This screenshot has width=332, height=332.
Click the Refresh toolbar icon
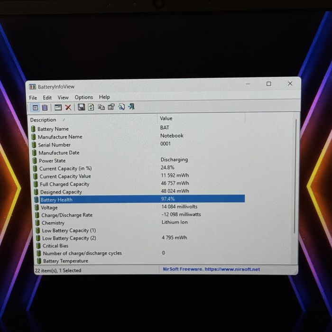91,107
